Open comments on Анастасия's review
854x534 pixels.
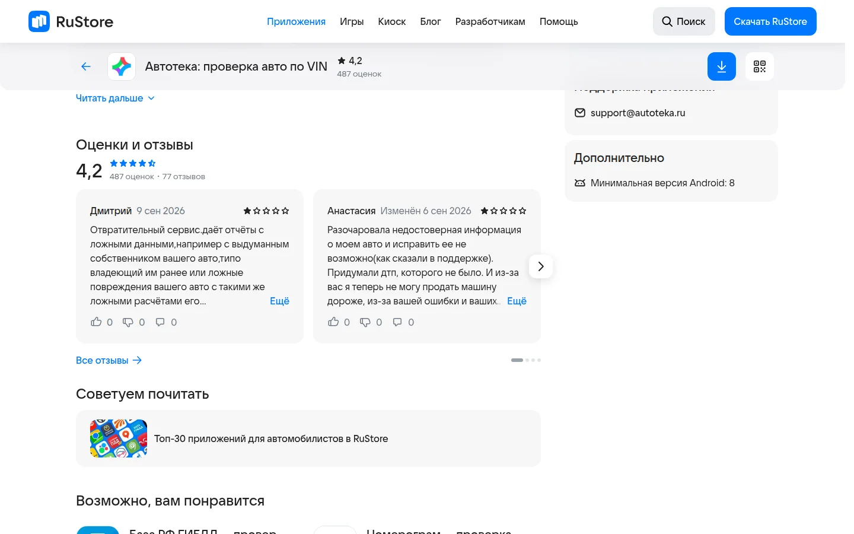tap(397, 322)
